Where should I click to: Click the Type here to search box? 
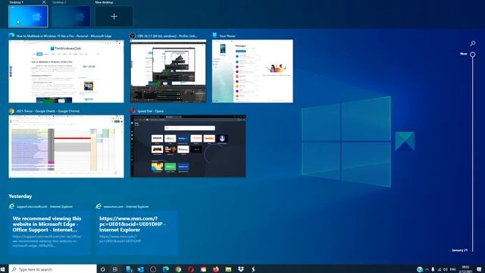52,269
